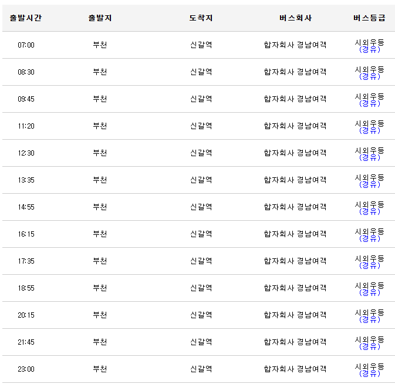Open the (경유) link in the 11:20 row
This screenshot has width=395, height=384.
click(x=370, y=130)
